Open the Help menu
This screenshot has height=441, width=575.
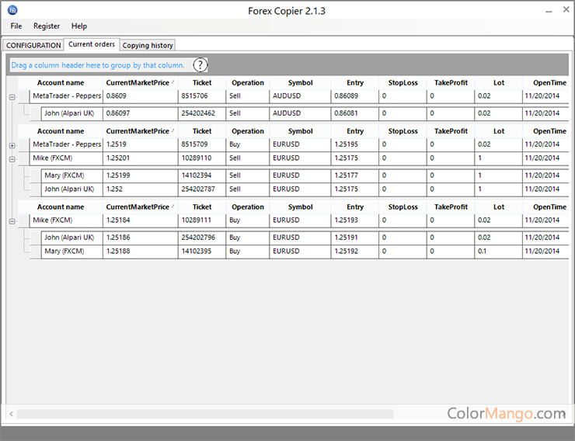coord(78,26)
